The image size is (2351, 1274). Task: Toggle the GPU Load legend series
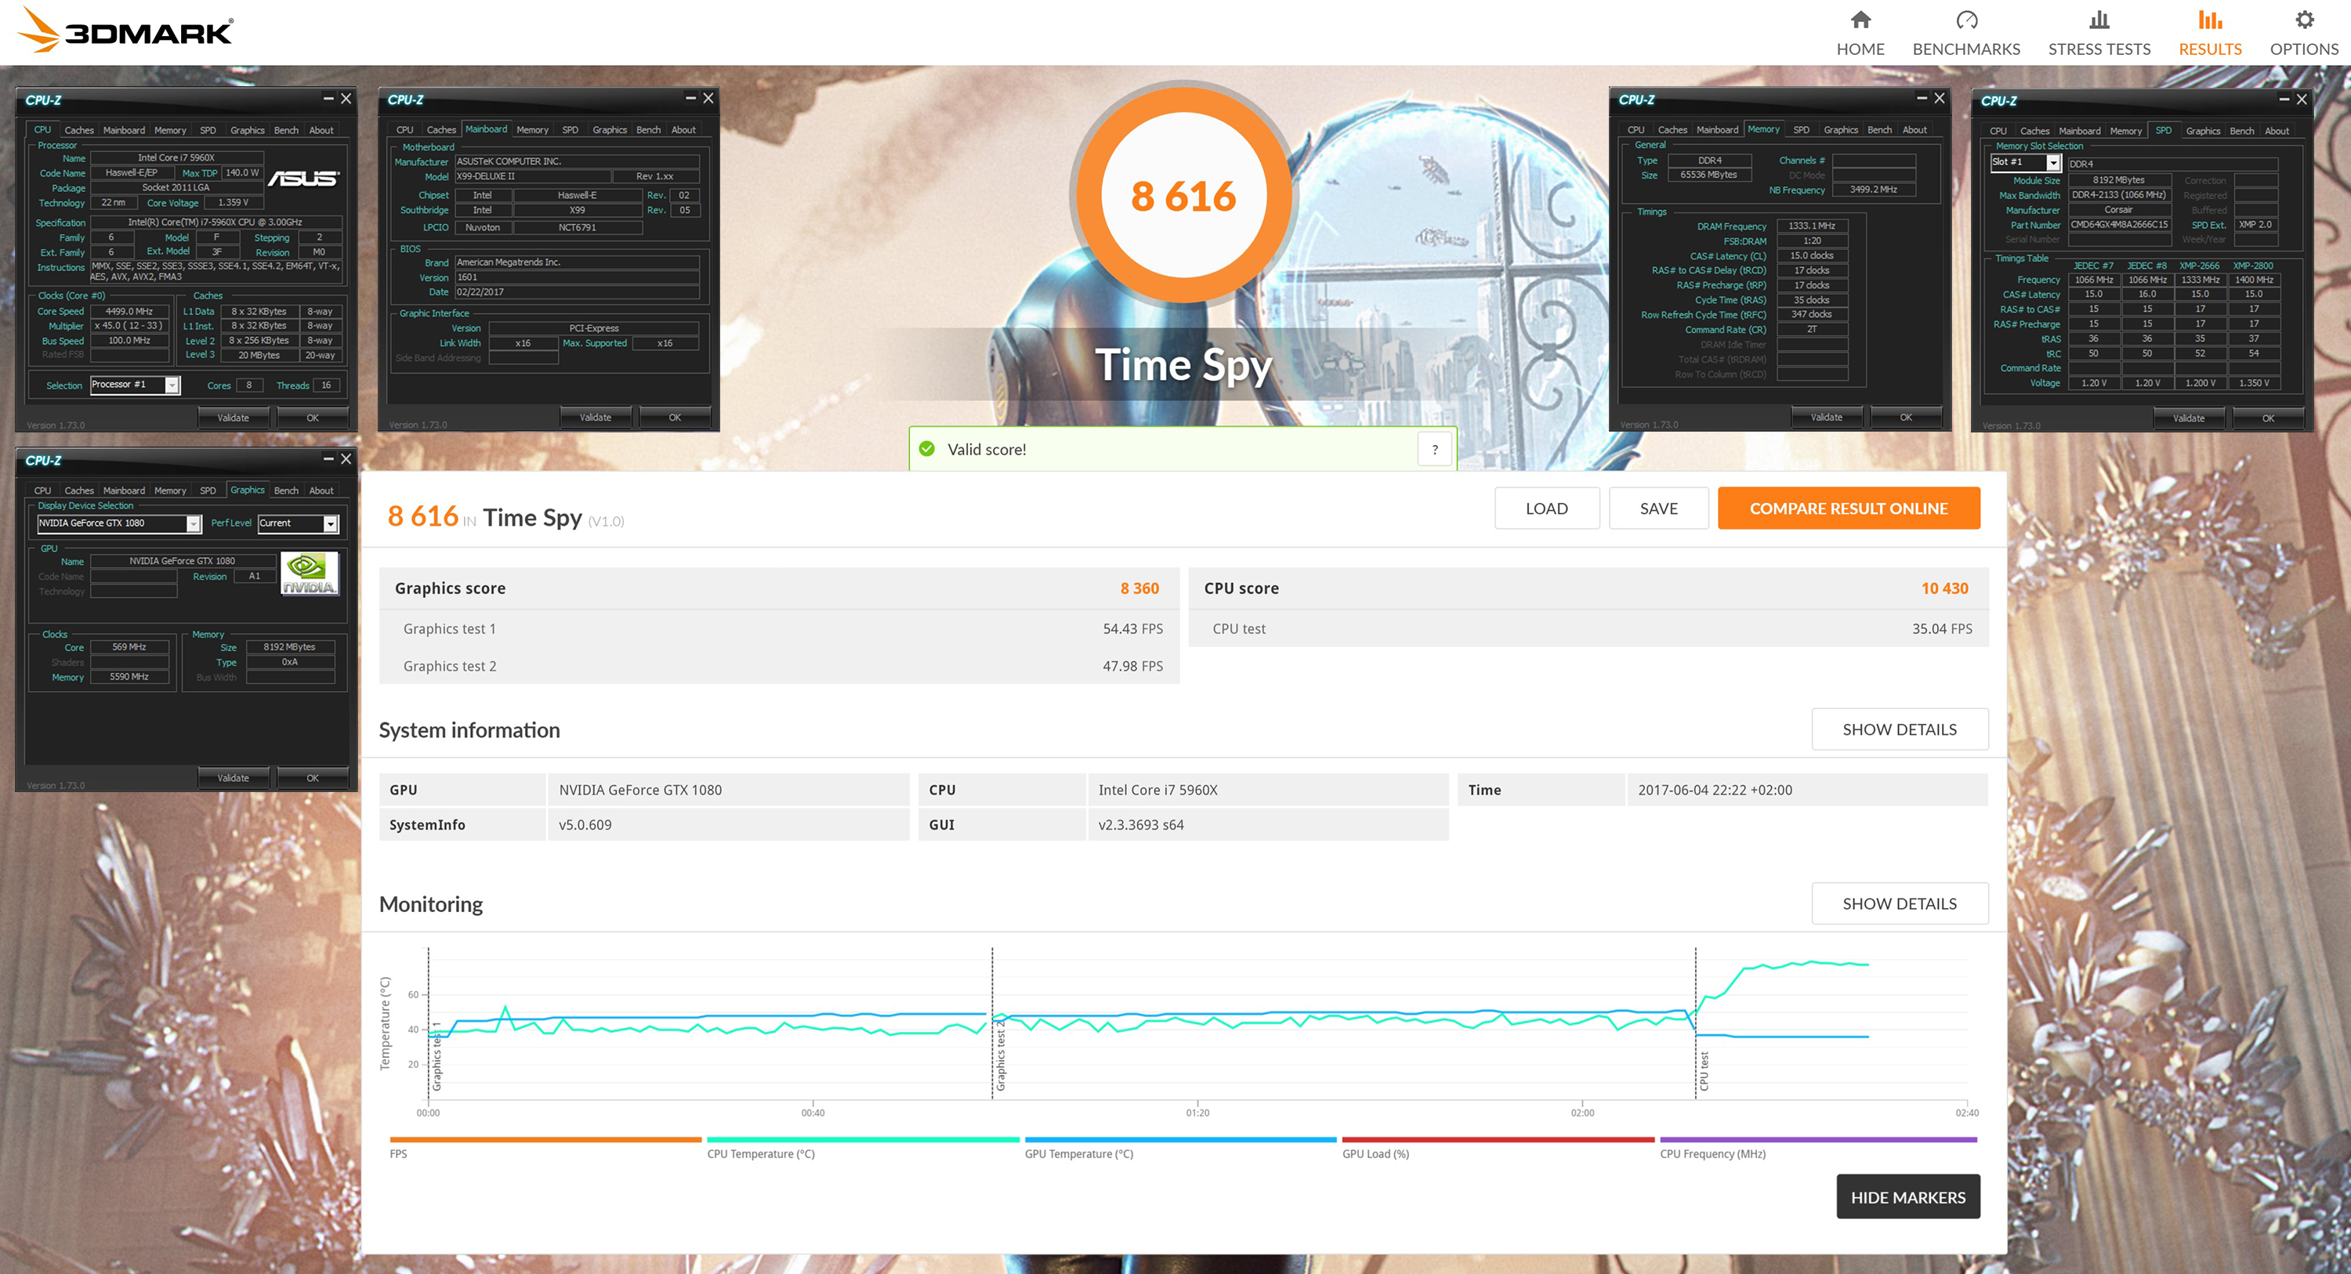point(1498,1147)
